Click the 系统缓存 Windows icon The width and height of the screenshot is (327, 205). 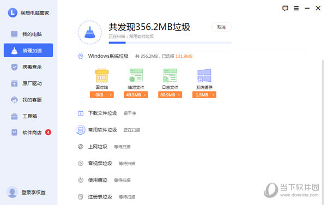point(204,75)
